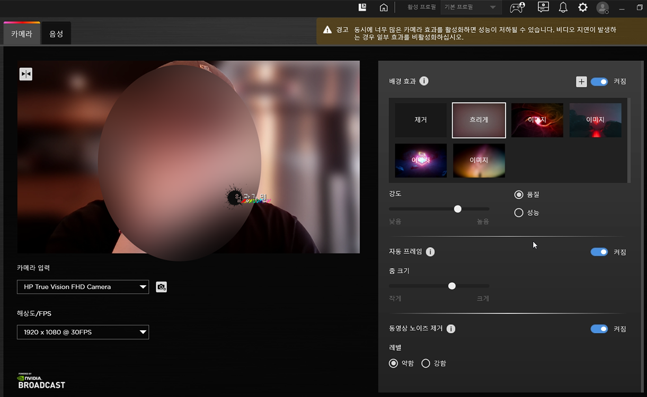Switch to the 음성 tab

coord(56,33)
